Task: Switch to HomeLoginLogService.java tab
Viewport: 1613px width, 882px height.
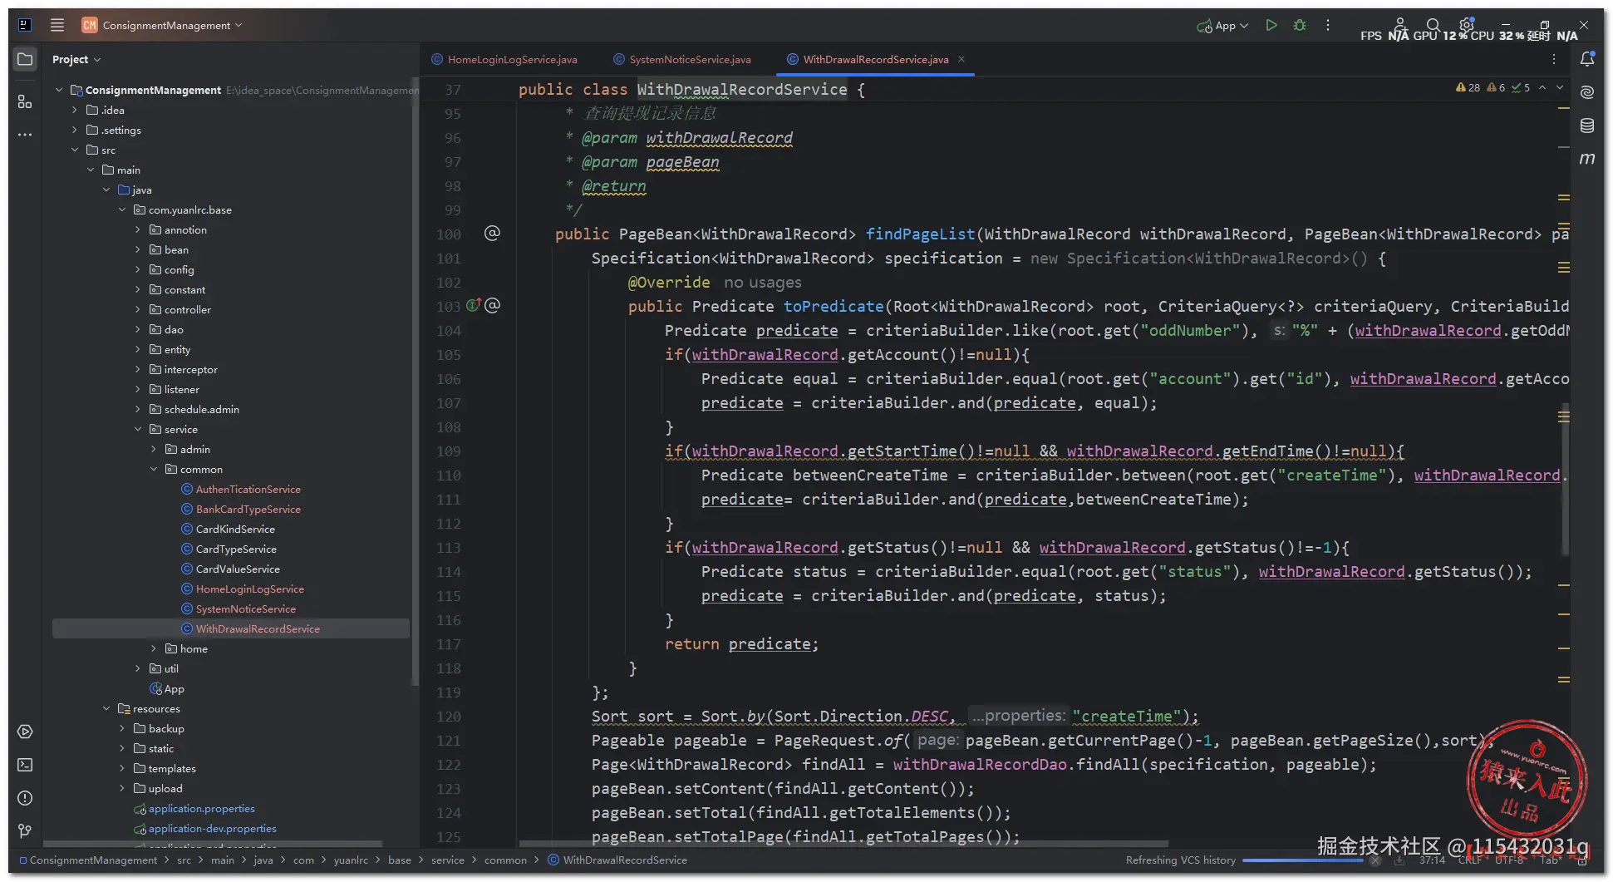Action: (504, 59)
